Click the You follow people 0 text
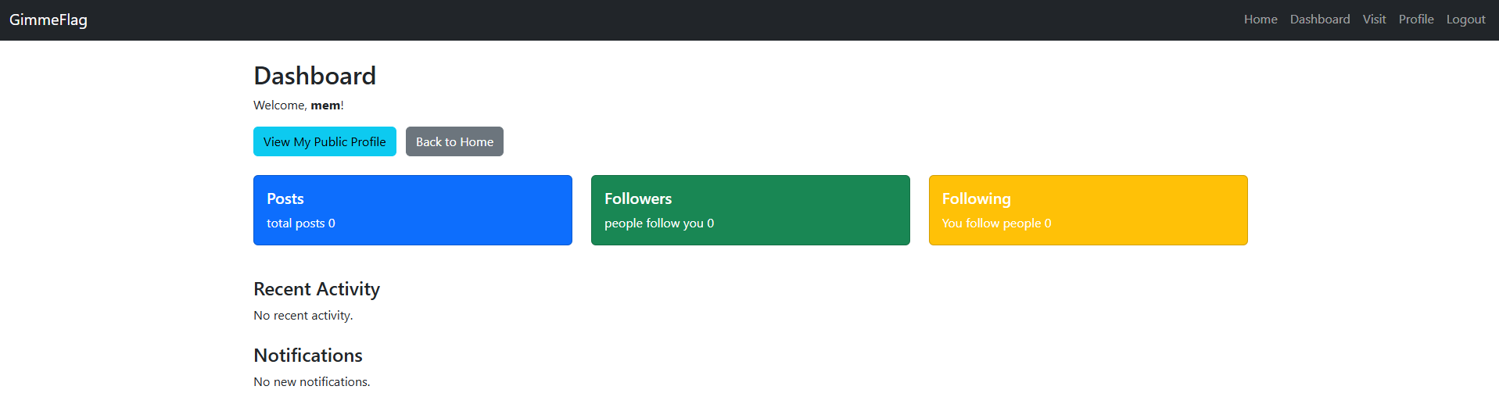Screen dimensions: 1499x404 996,223
